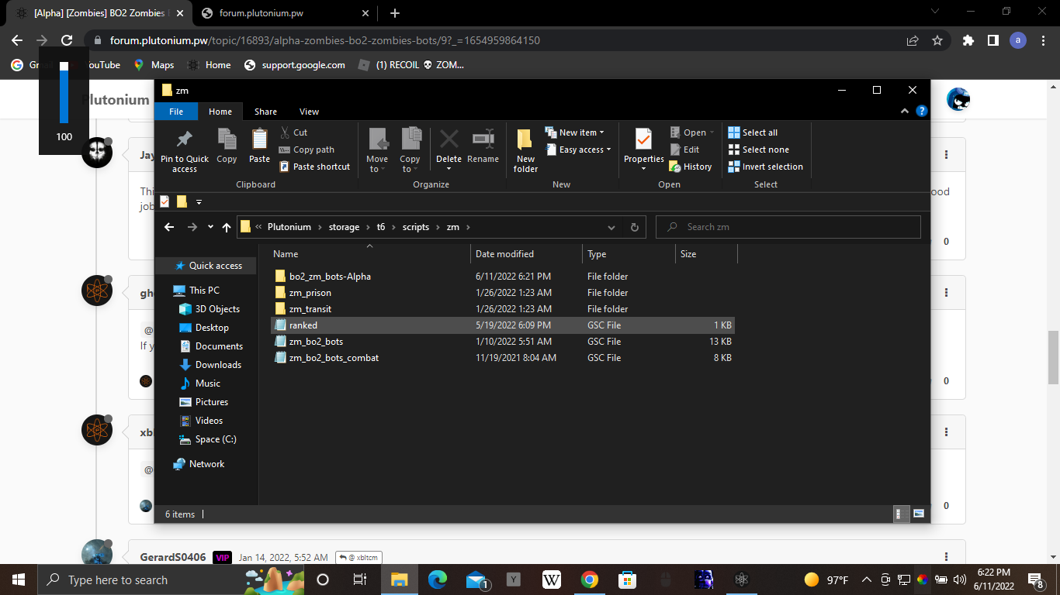Image resolution: width=1060 pixels, height=595 pixels.
Task: Click Cut in the Clipboard group
Action: pyautogui.click(x=293, y=132)
